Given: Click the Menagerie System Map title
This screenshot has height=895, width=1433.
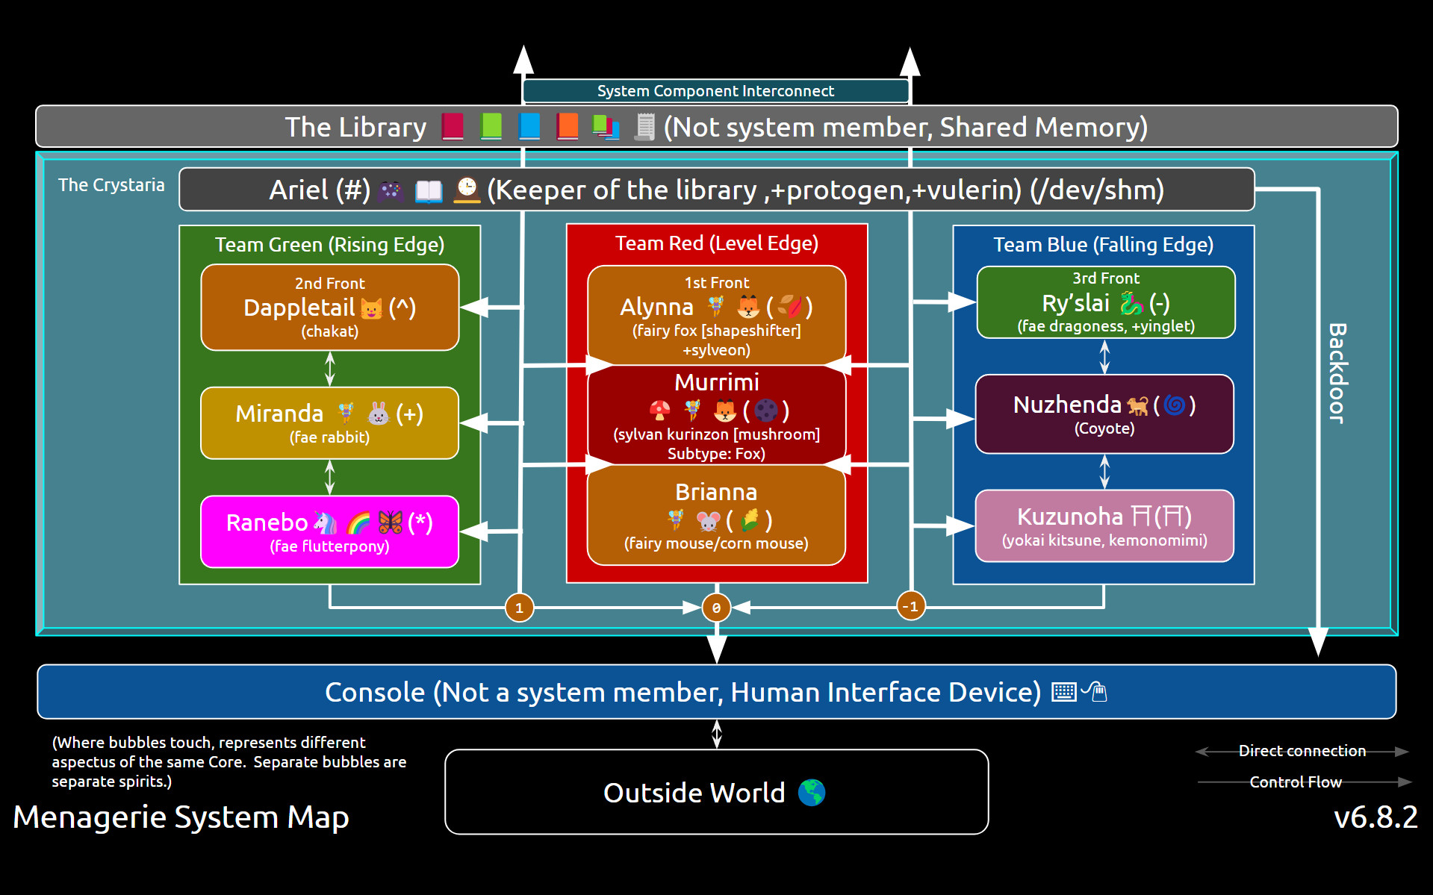Looking at the screenshot, I should [x=181, y=817].
